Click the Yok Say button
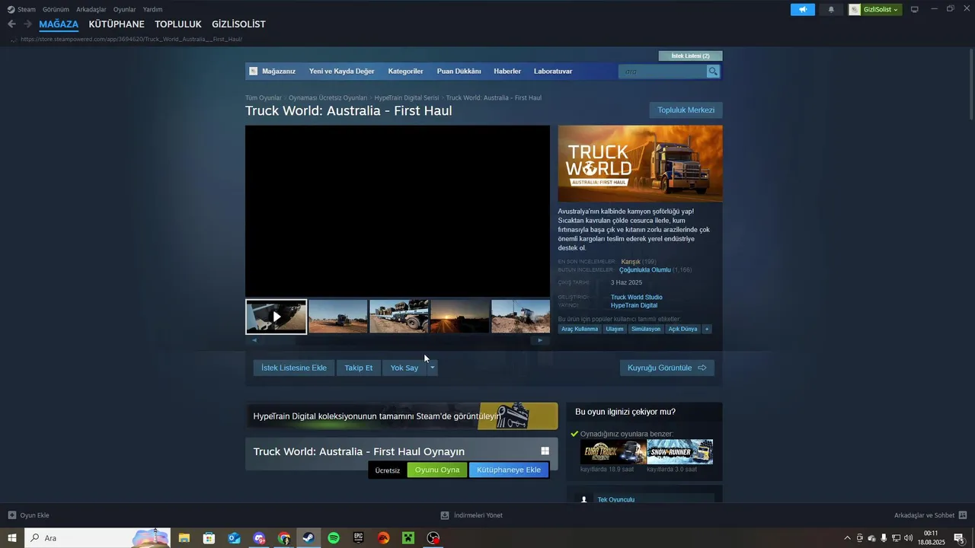The image size is (975, 548). tap(404, 368)
